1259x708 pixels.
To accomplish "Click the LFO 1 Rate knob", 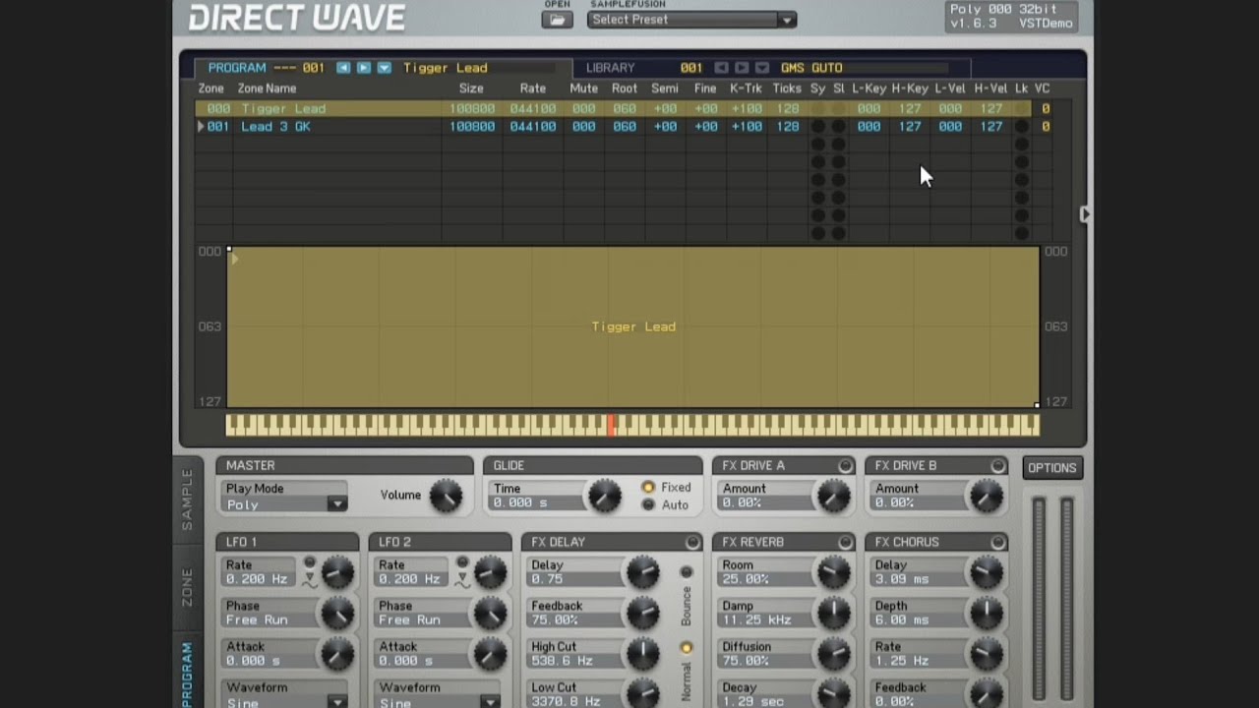I will pos(337,572).
